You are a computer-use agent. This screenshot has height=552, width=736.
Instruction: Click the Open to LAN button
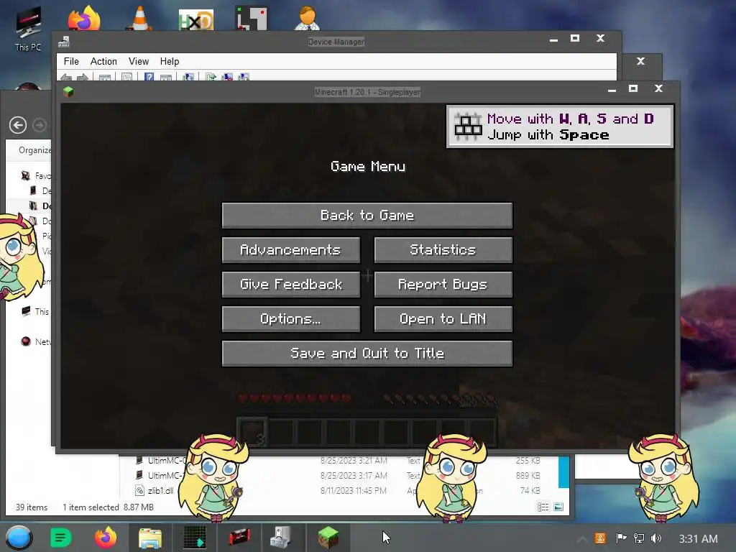(x=443, y=319)
